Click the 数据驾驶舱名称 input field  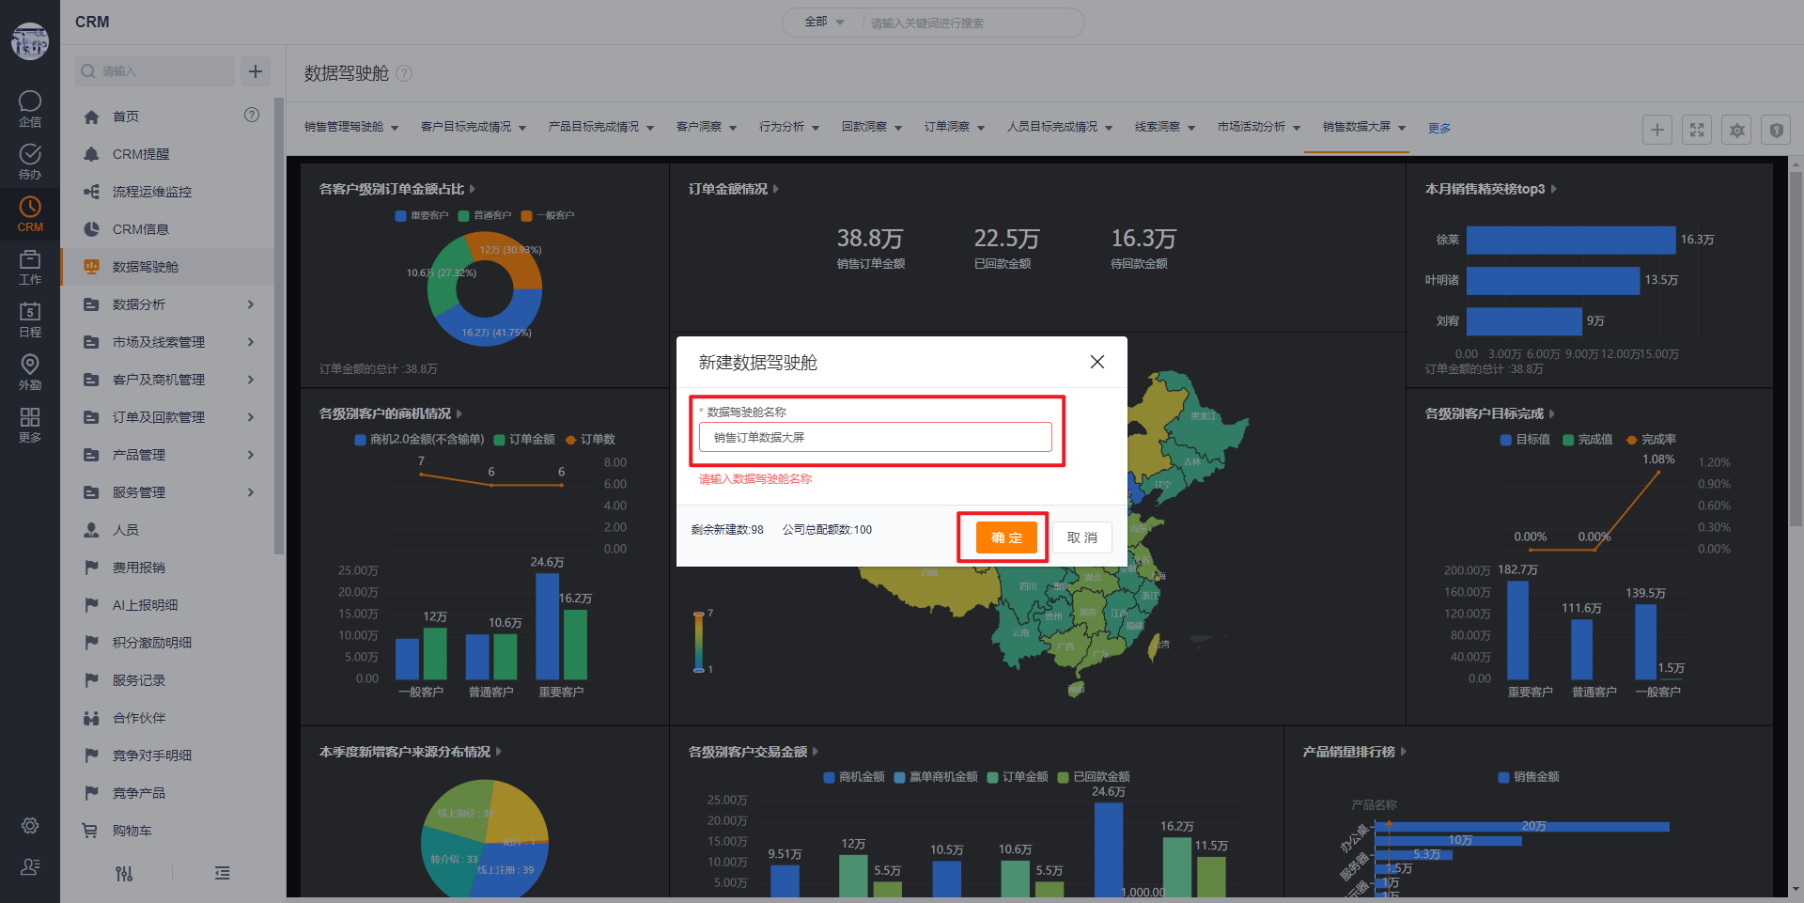pos(875,437)
